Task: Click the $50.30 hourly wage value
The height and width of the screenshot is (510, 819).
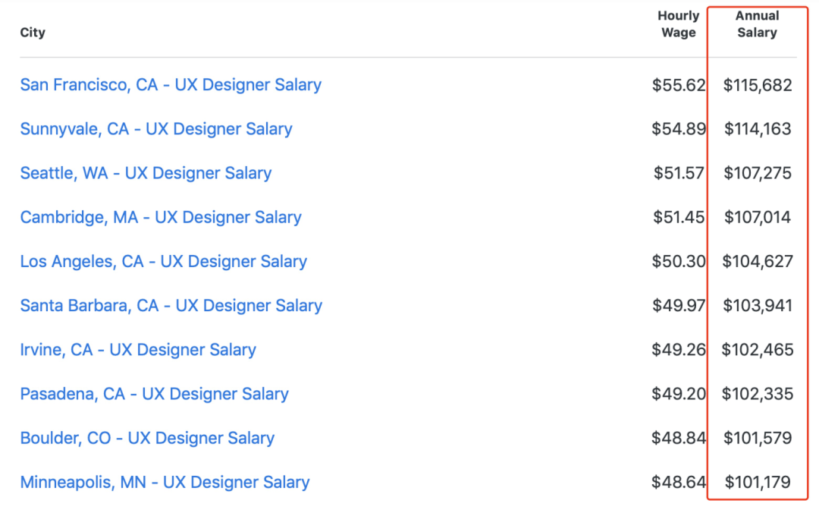Action: (x=679, y=262)
